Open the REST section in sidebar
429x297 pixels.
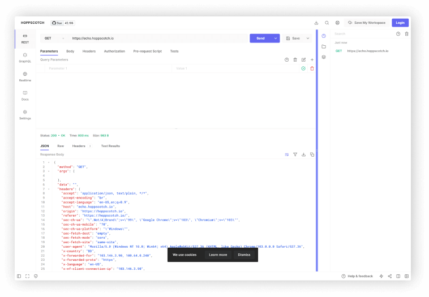tap(25, 39)
